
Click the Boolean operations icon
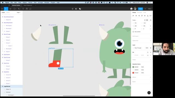click(x=80, y=9)
